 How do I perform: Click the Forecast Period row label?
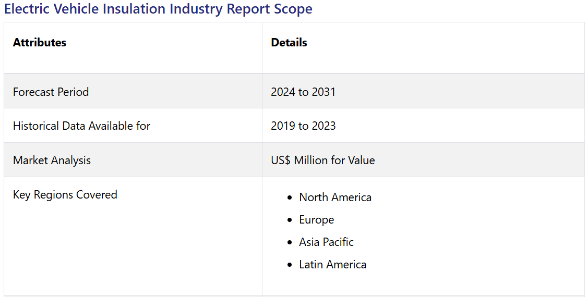point(51,92)
